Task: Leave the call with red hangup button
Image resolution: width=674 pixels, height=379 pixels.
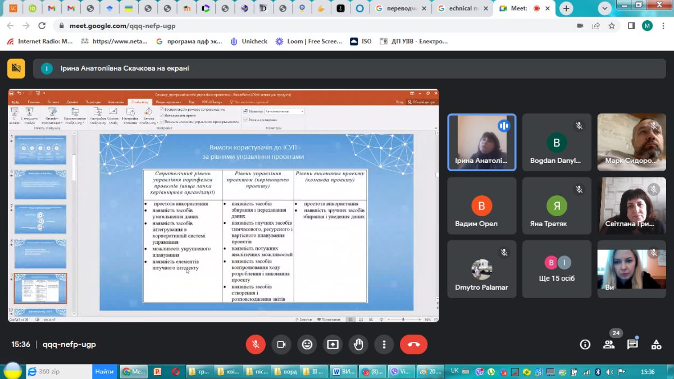Action: tap(413, 344)
